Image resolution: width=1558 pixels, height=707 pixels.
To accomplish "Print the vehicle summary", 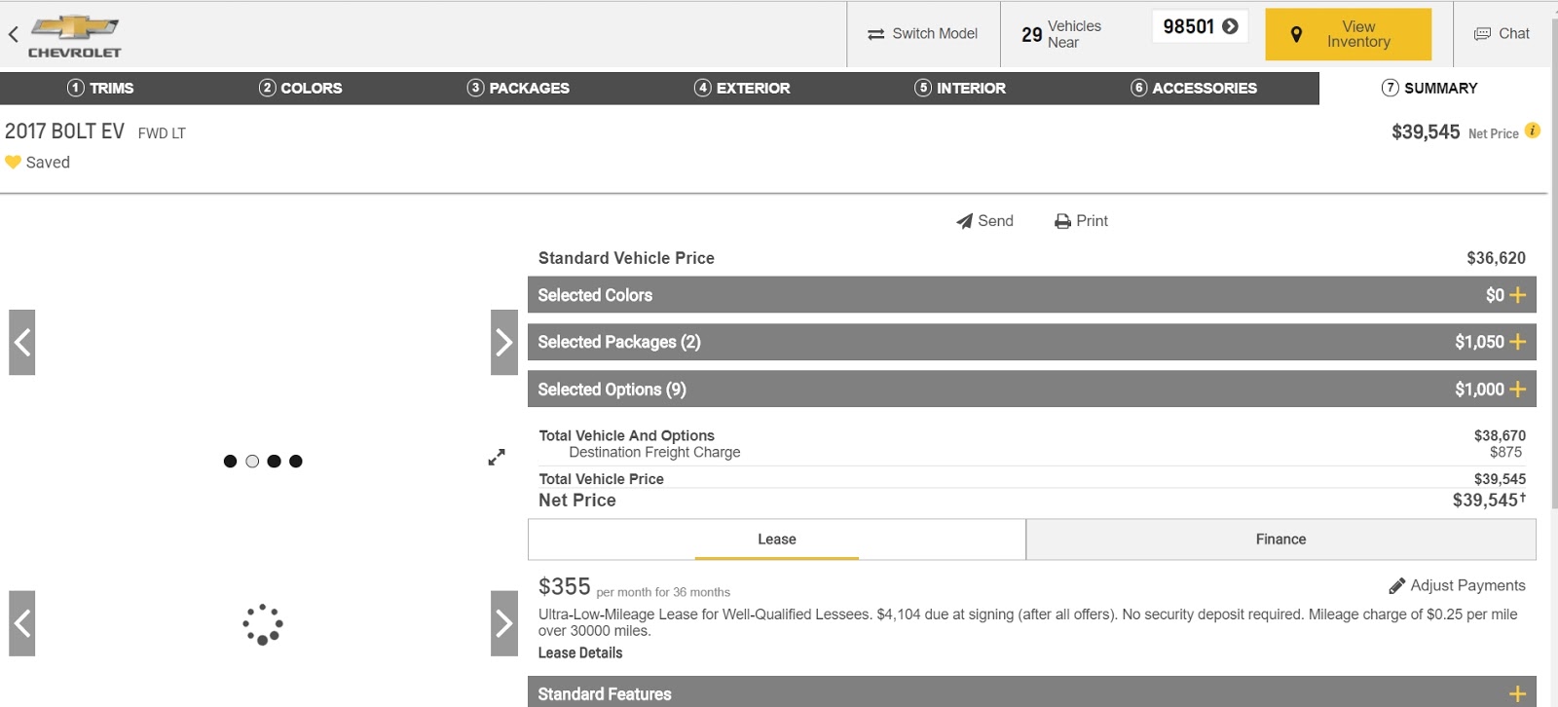I will 1081,221.
